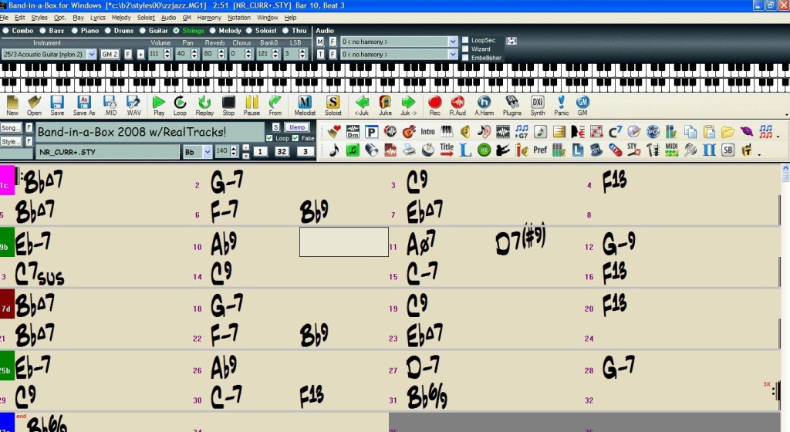Screen dimensions: 790x432
Task: Click the R.Aud record audio icon
Action: click(x=457, y=105)
